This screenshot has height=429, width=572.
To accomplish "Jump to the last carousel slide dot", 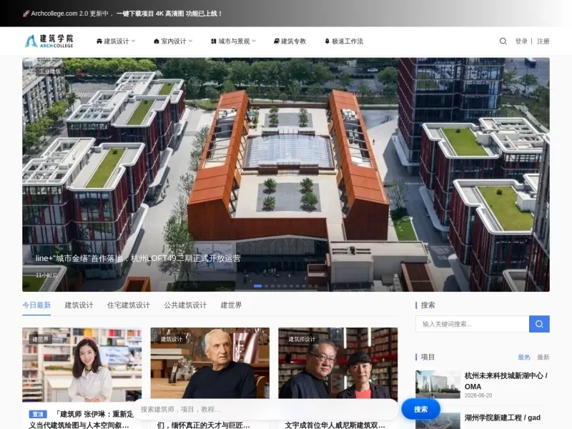I will (x=316, y=286).
